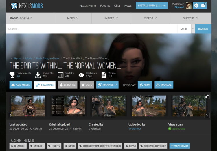Click the SKYUI tag
Viewport: 217px width, 151px height.
coord(131,146)
